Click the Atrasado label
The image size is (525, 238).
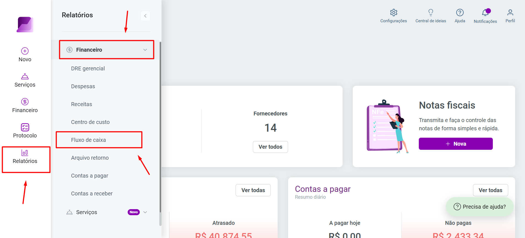click(223, 223)
